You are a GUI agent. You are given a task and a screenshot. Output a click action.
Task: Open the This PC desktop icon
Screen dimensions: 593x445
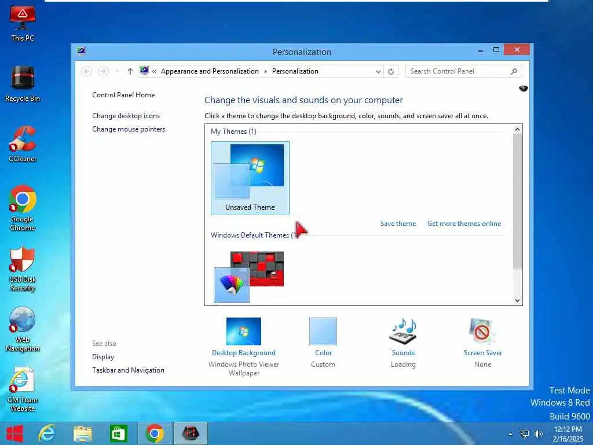23,23
